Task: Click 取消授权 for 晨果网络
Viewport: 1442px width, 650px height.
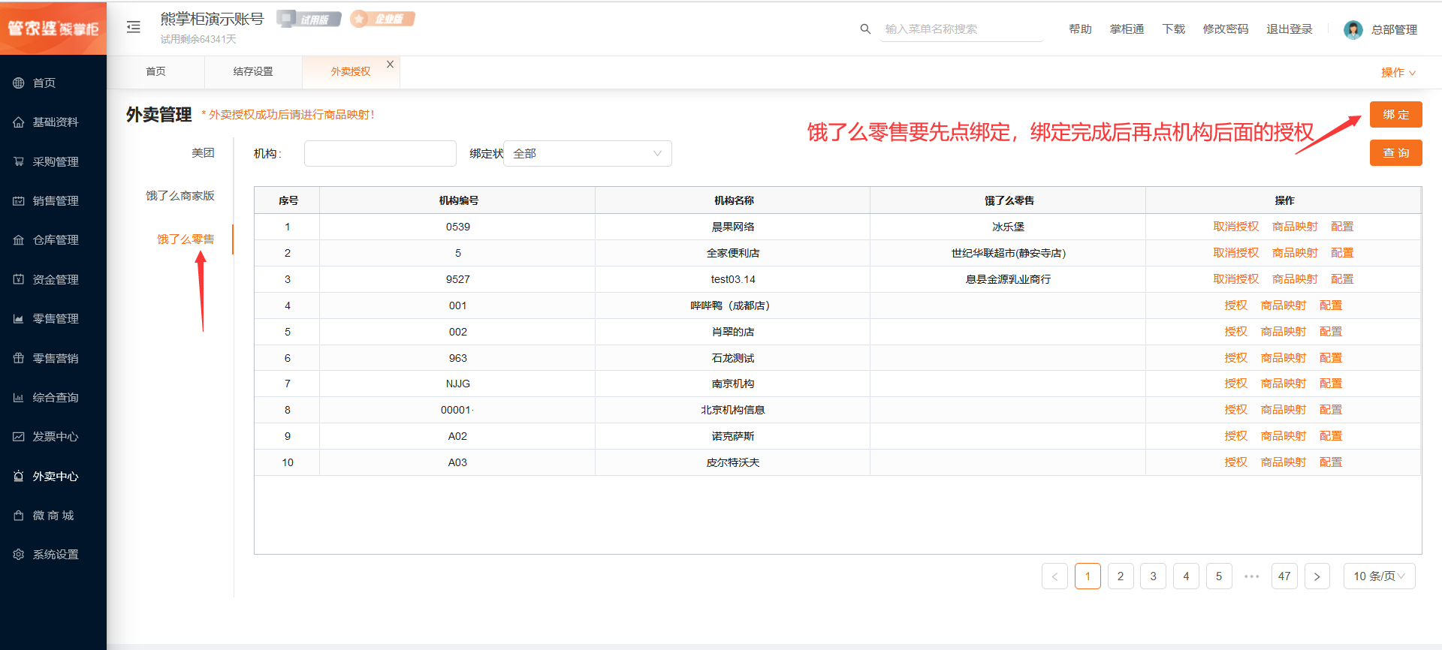Action: (x=1235, y=227)
